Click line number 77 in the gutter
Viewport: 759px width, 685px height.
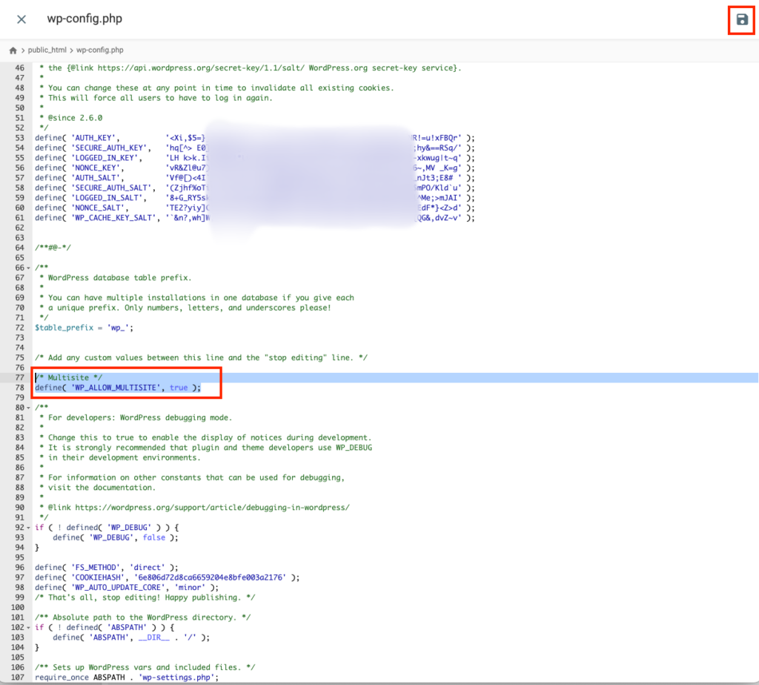(x=19, y=377)
